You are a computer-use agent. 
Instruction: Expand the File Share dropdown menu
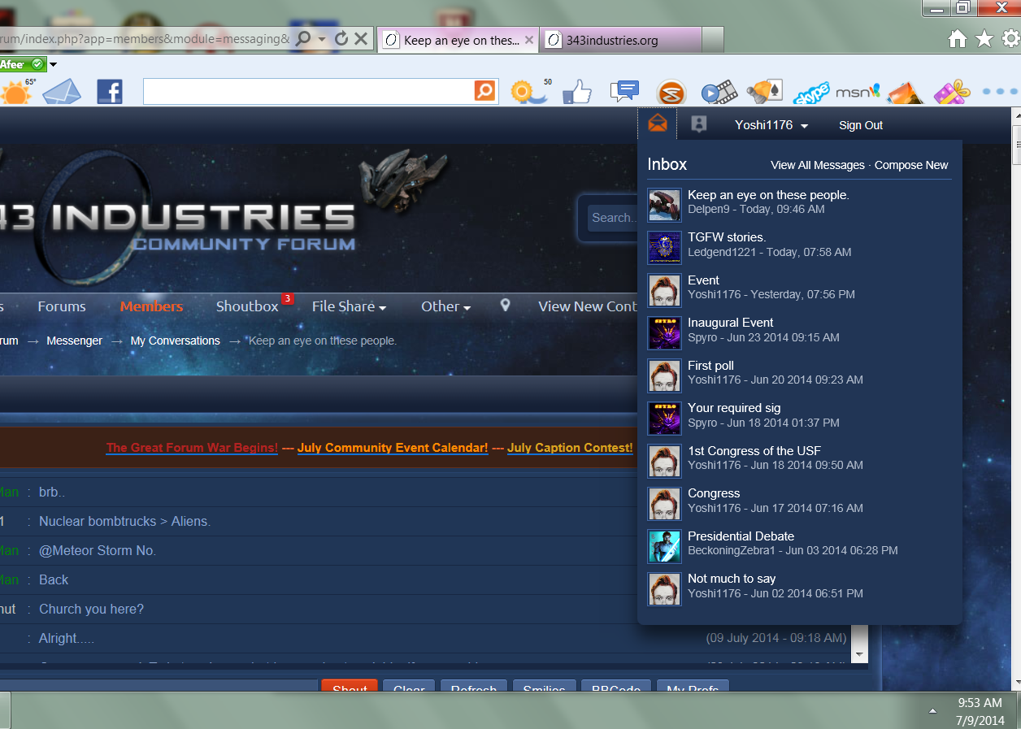(x=349, y=306)
